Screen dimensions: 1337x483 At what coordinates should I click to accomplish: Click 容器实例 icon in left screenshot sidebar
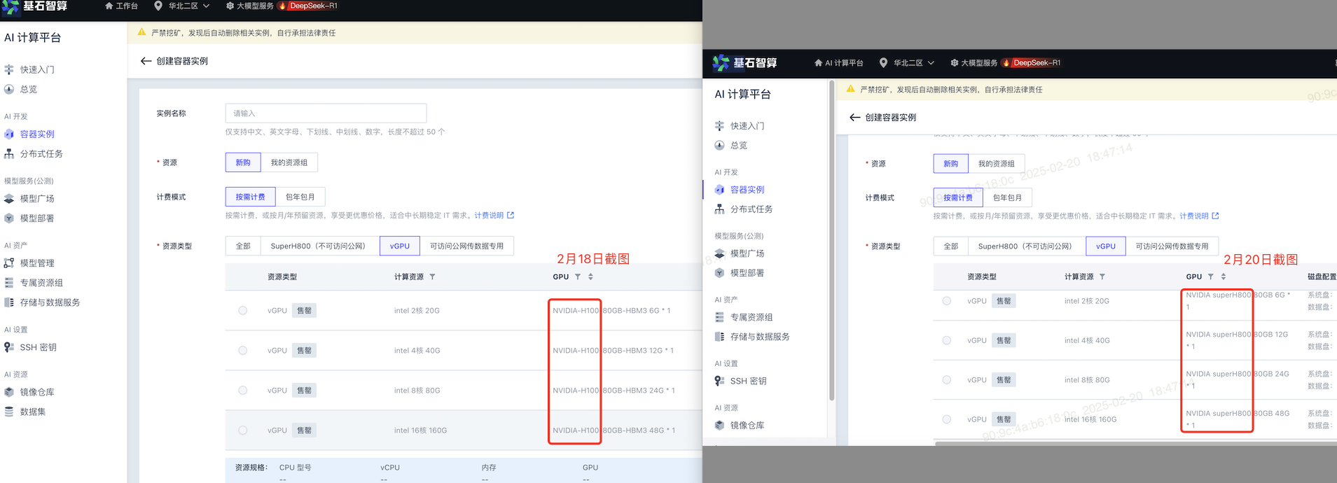(x=9, y=134)
